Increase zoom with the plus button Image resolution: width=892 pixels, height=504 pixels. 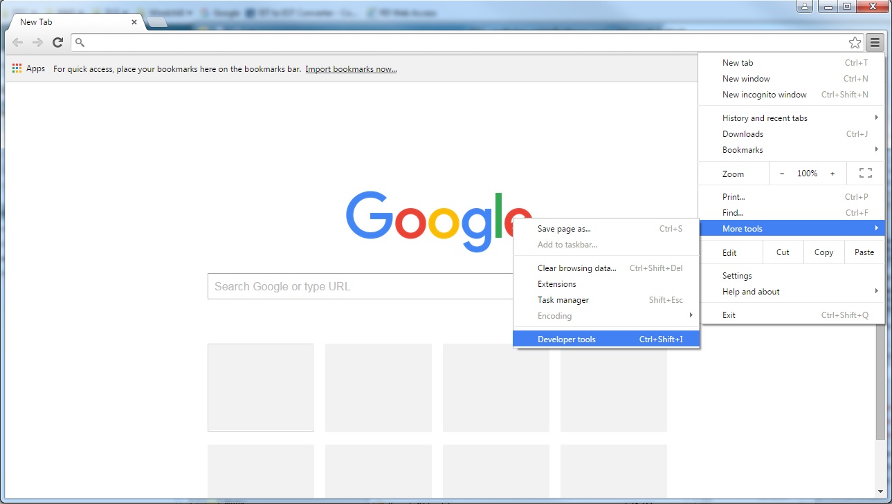pos(832,174)
